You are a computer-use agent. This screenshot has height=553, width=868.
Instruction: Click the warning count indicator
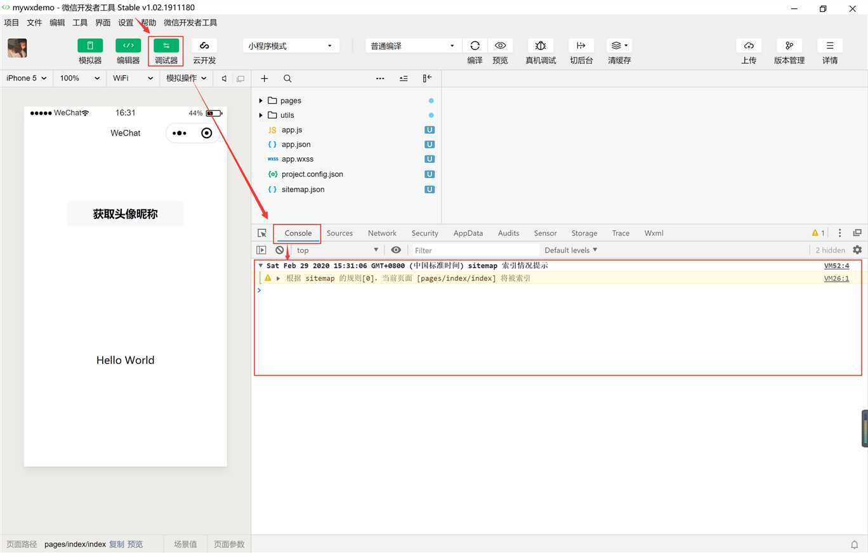pos(819,233)
